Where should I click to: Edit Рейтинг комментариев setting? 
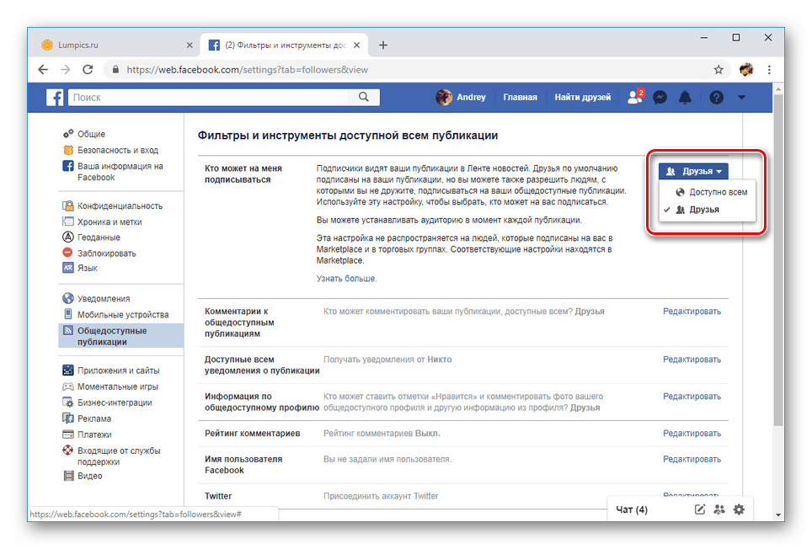pyautogui.click(x=692, y=433)
